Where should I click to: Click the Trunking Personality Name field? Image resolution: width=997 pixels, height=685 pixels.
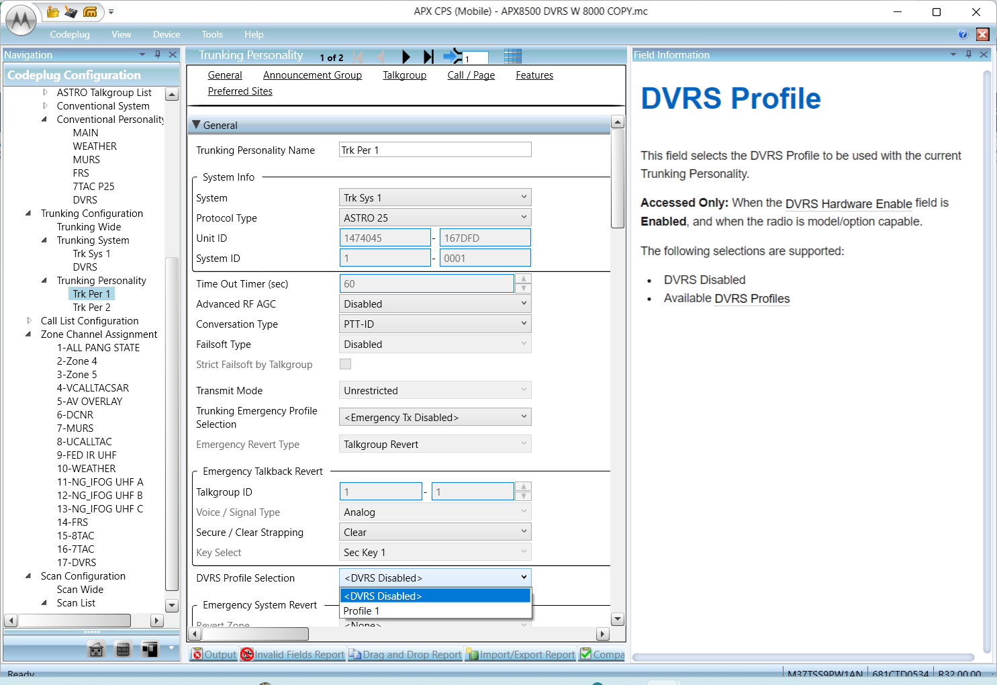click(x=435, y=150)
